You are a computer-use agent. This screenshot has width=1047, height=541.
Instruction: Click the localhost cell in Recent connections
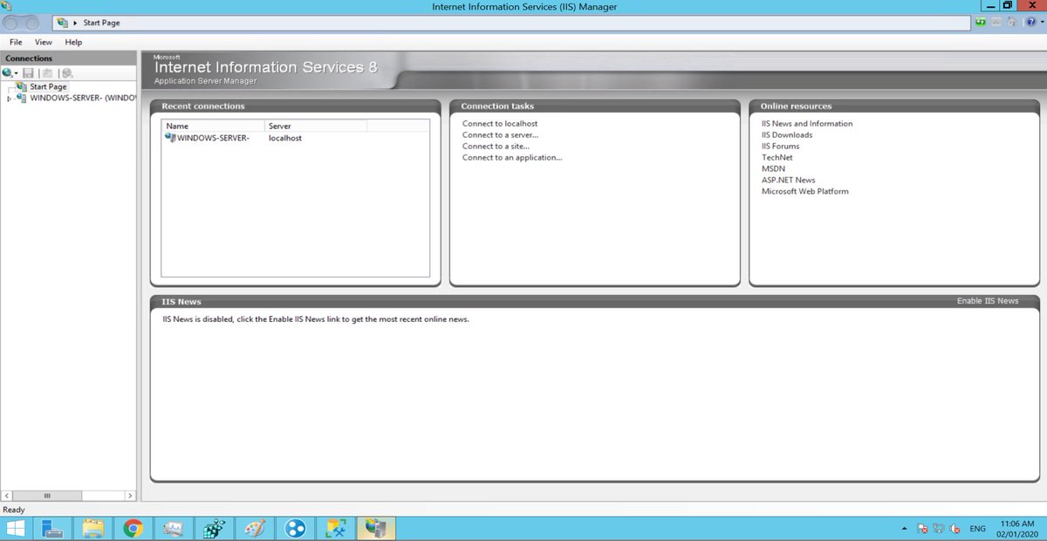(285, 138)
